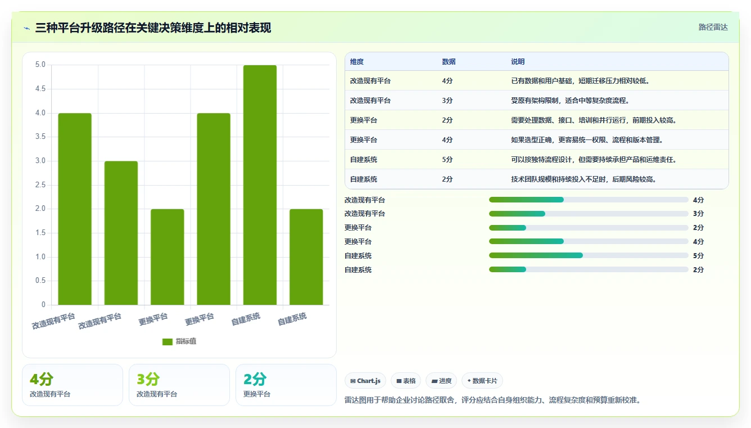Click the page title 三种平台升级路径在关键决策维度上的相对表现
The image size is (751, 428).
[153, 28]
